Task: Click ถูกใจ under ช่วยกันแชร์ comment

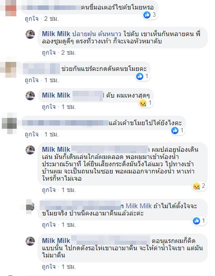Action: pyautogui.click(x=32, y=80)
